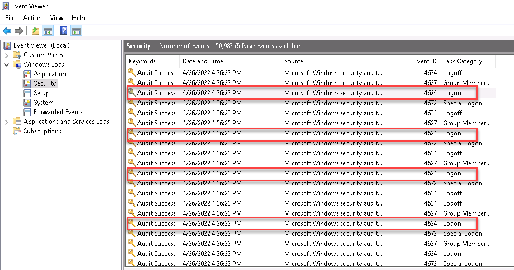Open the Subscriptions node
The height and width of the screenshot is (270, 514).
(x=42, y=131)
